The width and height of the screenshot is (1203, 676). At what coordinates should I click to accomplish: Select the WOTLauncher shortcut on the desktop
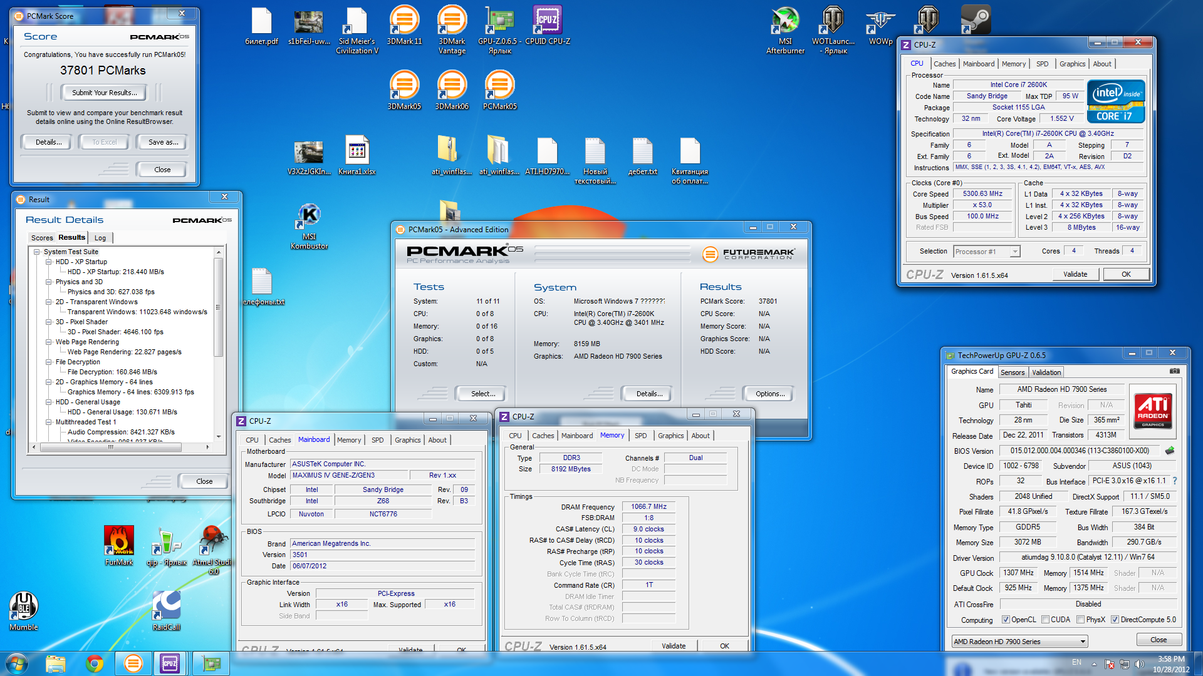(x=833, y=30)
